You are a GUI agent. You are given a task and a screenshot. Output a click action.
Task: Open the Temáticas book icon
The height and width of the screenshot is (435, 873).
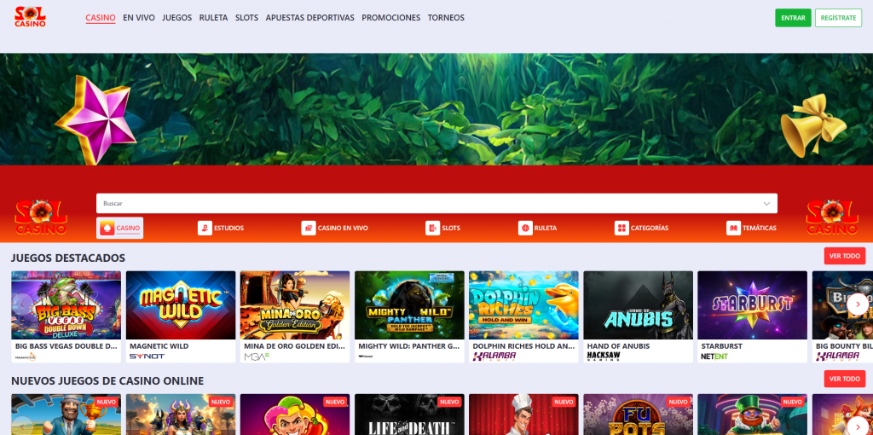pos(733,228)
